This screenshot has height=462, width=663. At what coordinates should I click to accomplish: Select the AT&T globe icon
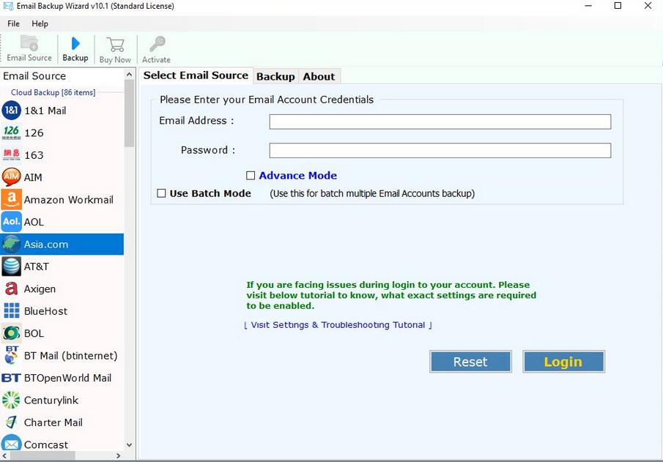[11, 267]
